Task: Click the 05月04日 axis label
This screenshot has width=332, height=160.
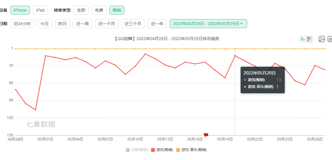Action: click(x=75, y=139)
